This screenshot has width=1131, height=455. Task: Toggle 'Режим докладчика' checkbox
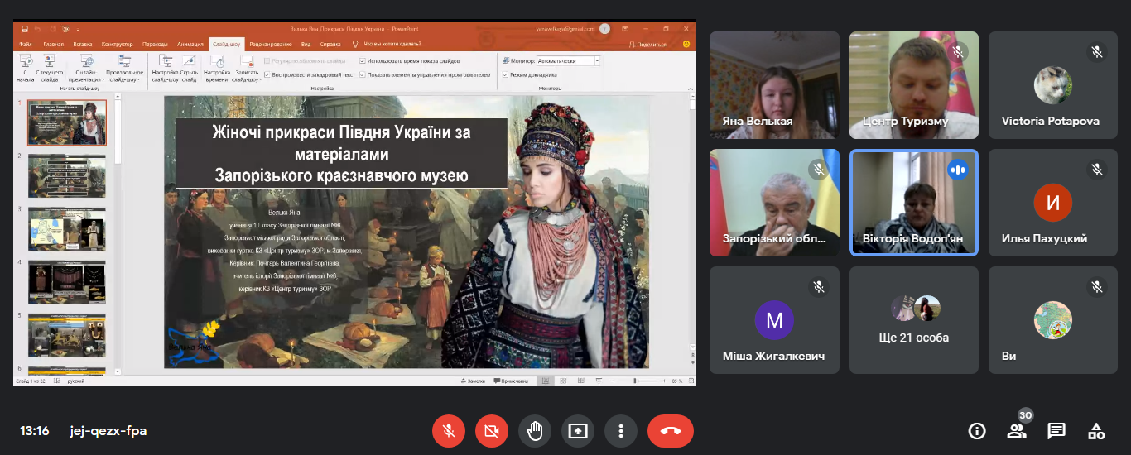tap(506, 74)
